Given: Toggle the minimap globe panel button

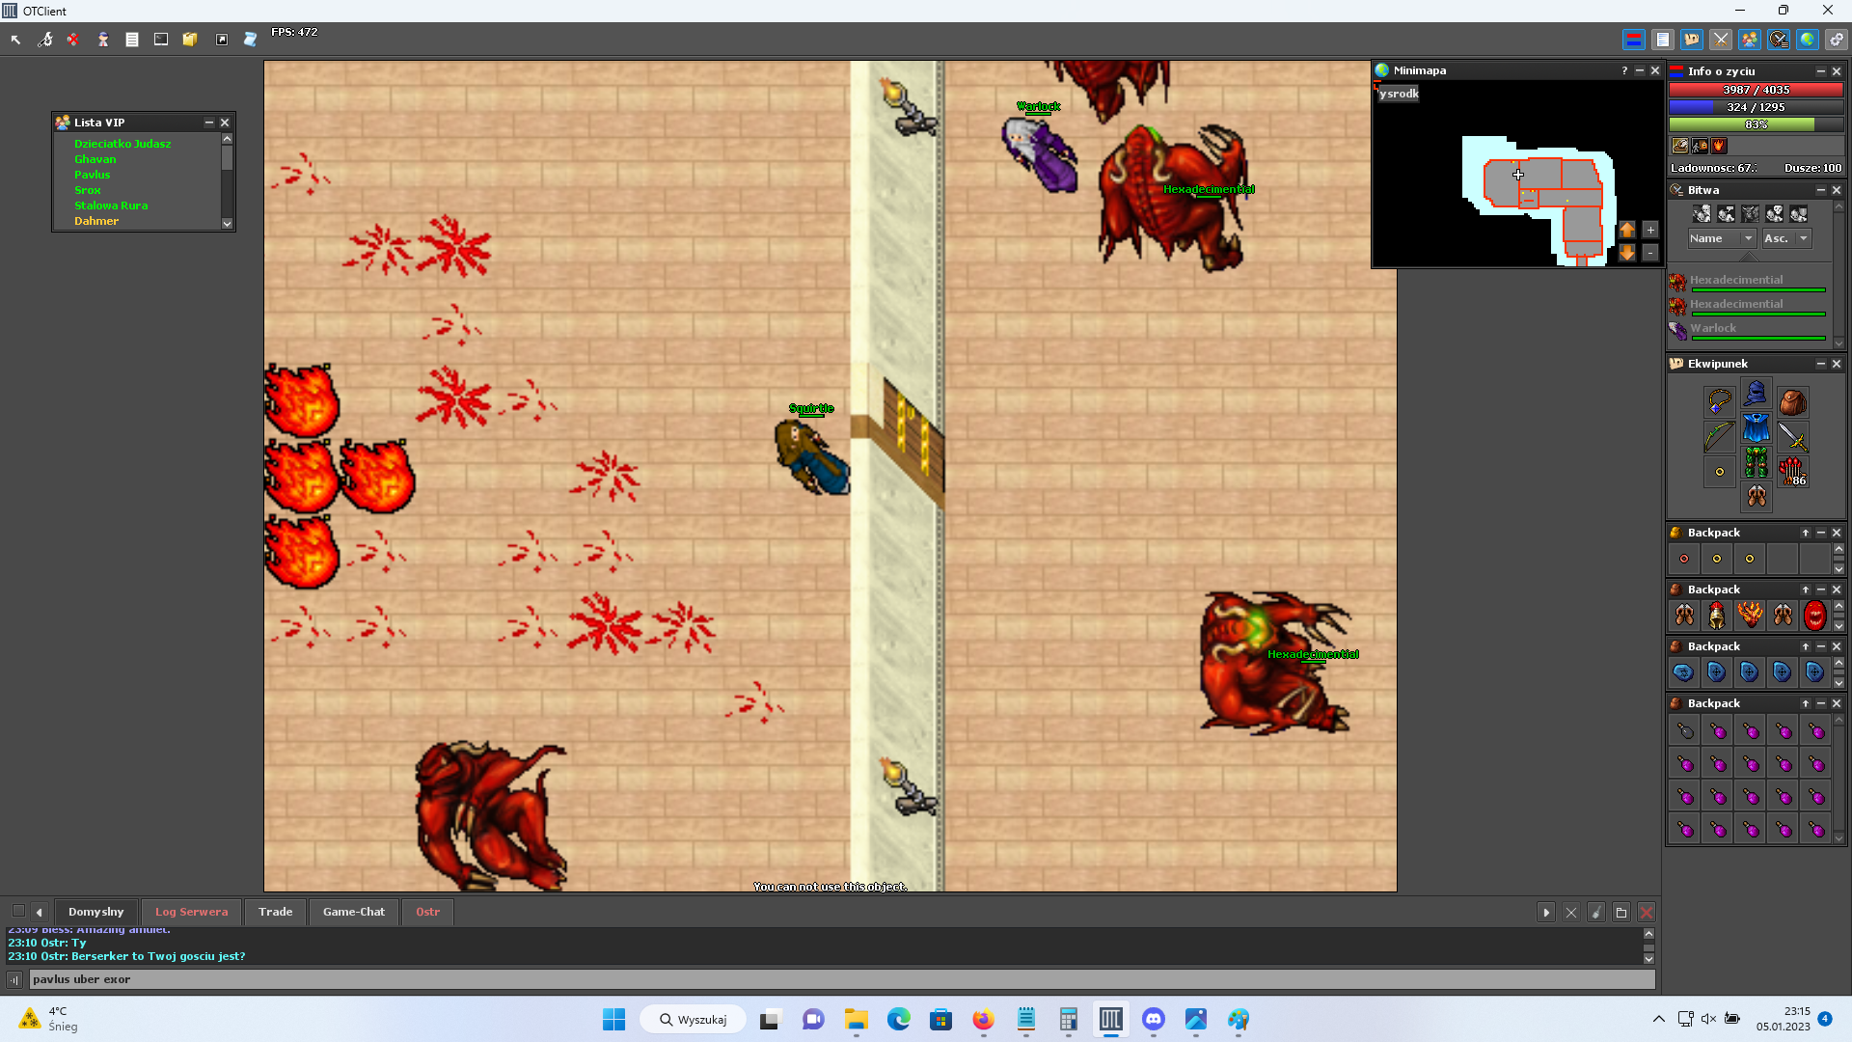Looking at the screenshot, I should pyautogui.click(x=1808, y=40).
